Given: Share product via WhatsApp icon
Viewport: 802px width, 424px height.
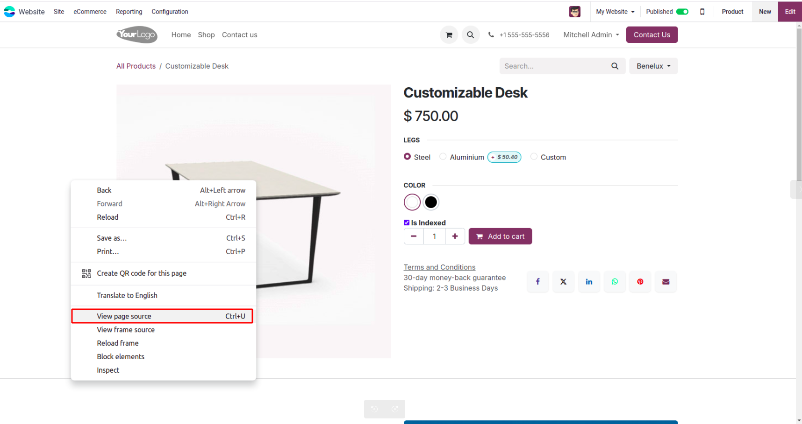Looking at the screenshot, I should [615, 282].
